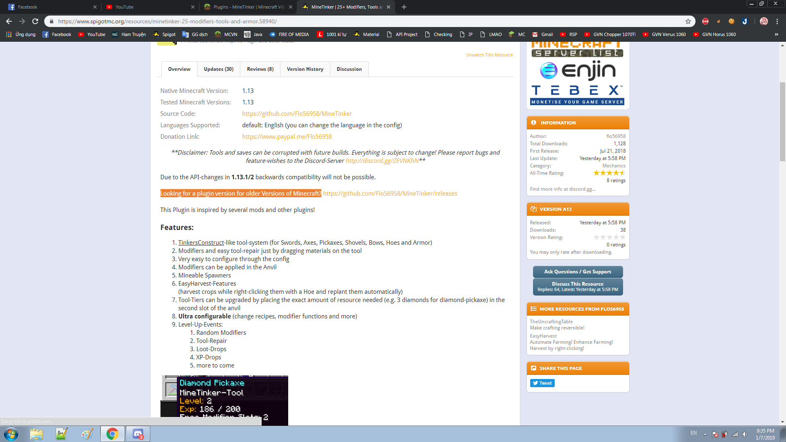Switch to the Reviews (8) tab
786x442 pixels.
coord(260,69)
